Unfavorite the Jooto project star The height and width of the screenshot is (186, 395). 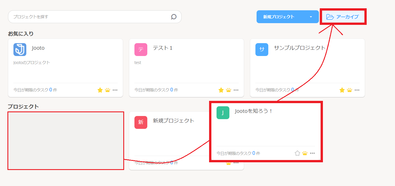pos(100,90)
